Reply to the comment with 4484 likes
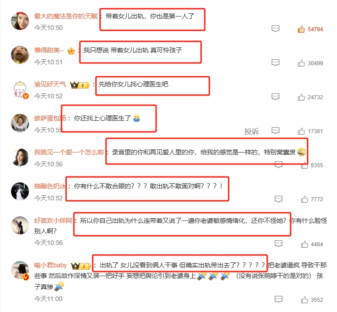 (279, 244)
